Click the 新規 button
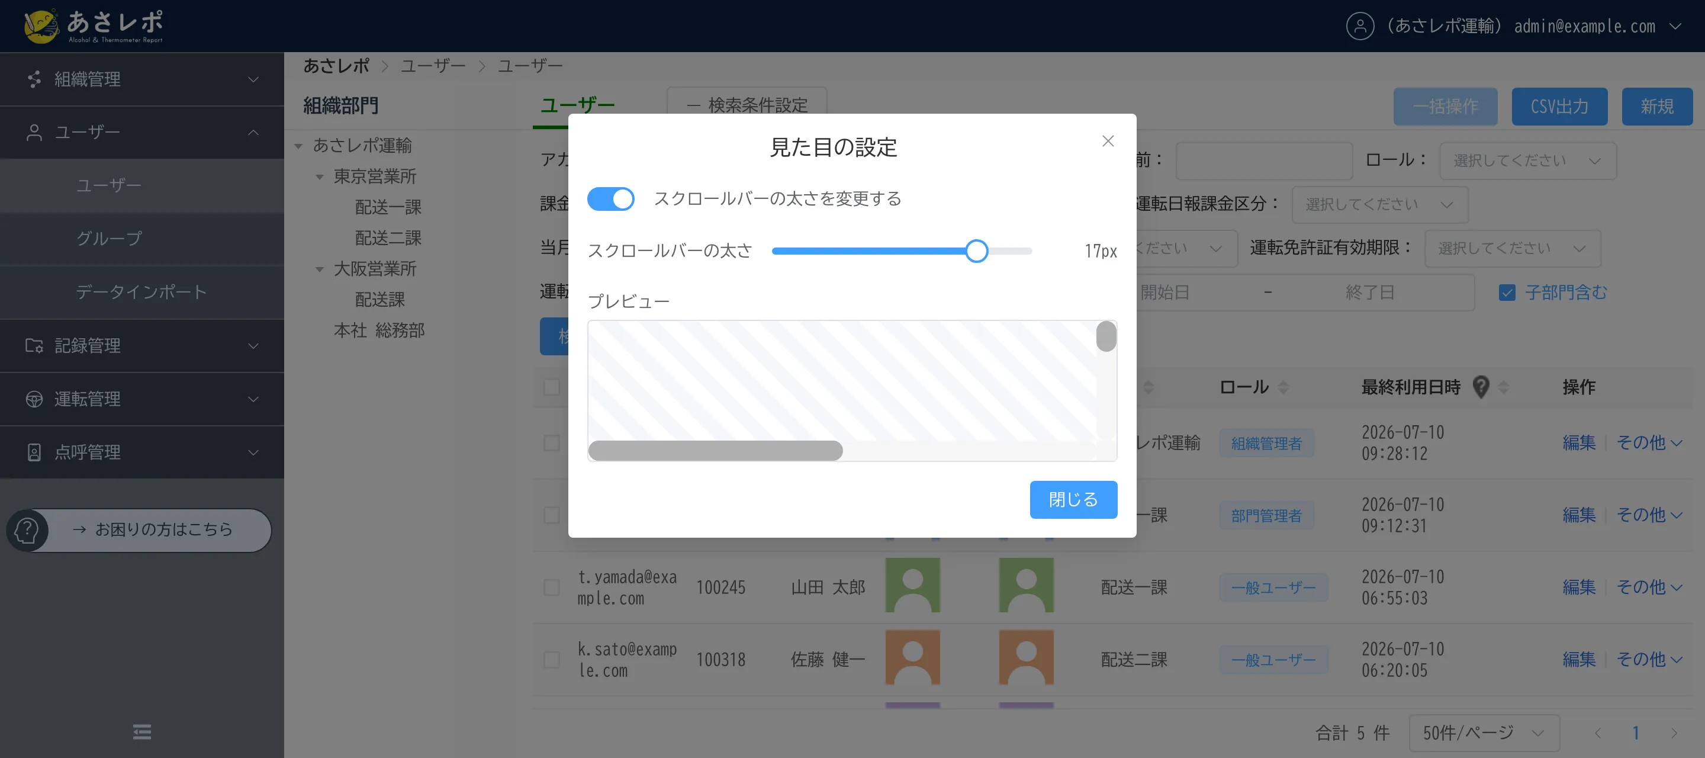Image resolution: width=1705 pixels, height=758 pixels. 1656,107
